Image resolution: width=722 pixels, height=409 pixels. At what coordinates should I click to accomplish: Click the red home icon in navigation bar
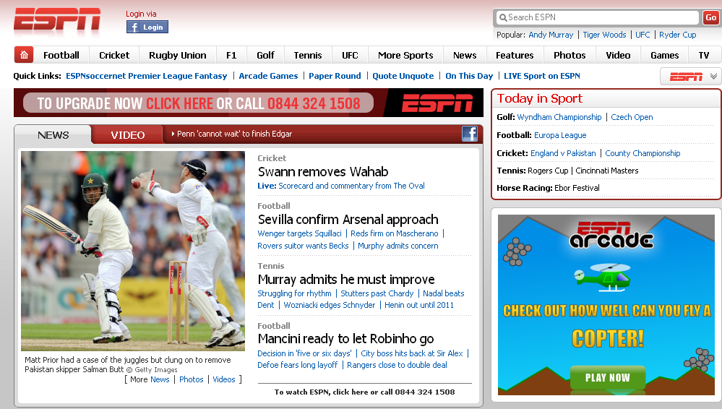[x=23, y=55]
